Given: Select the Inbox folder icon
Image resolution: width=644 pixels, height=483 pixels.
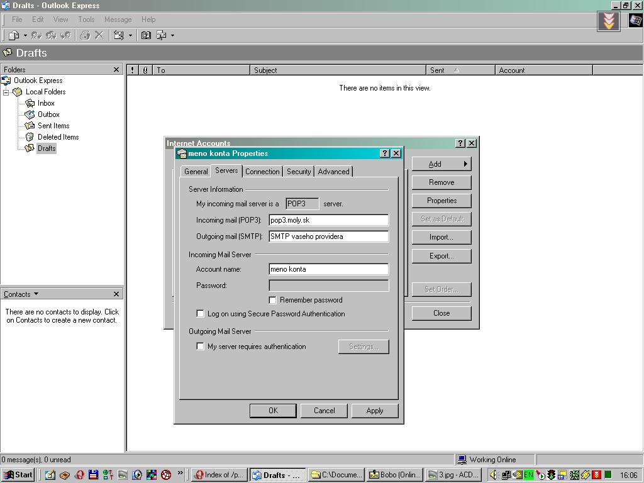Looking at the screenshot, I should (x=30, y=103).
